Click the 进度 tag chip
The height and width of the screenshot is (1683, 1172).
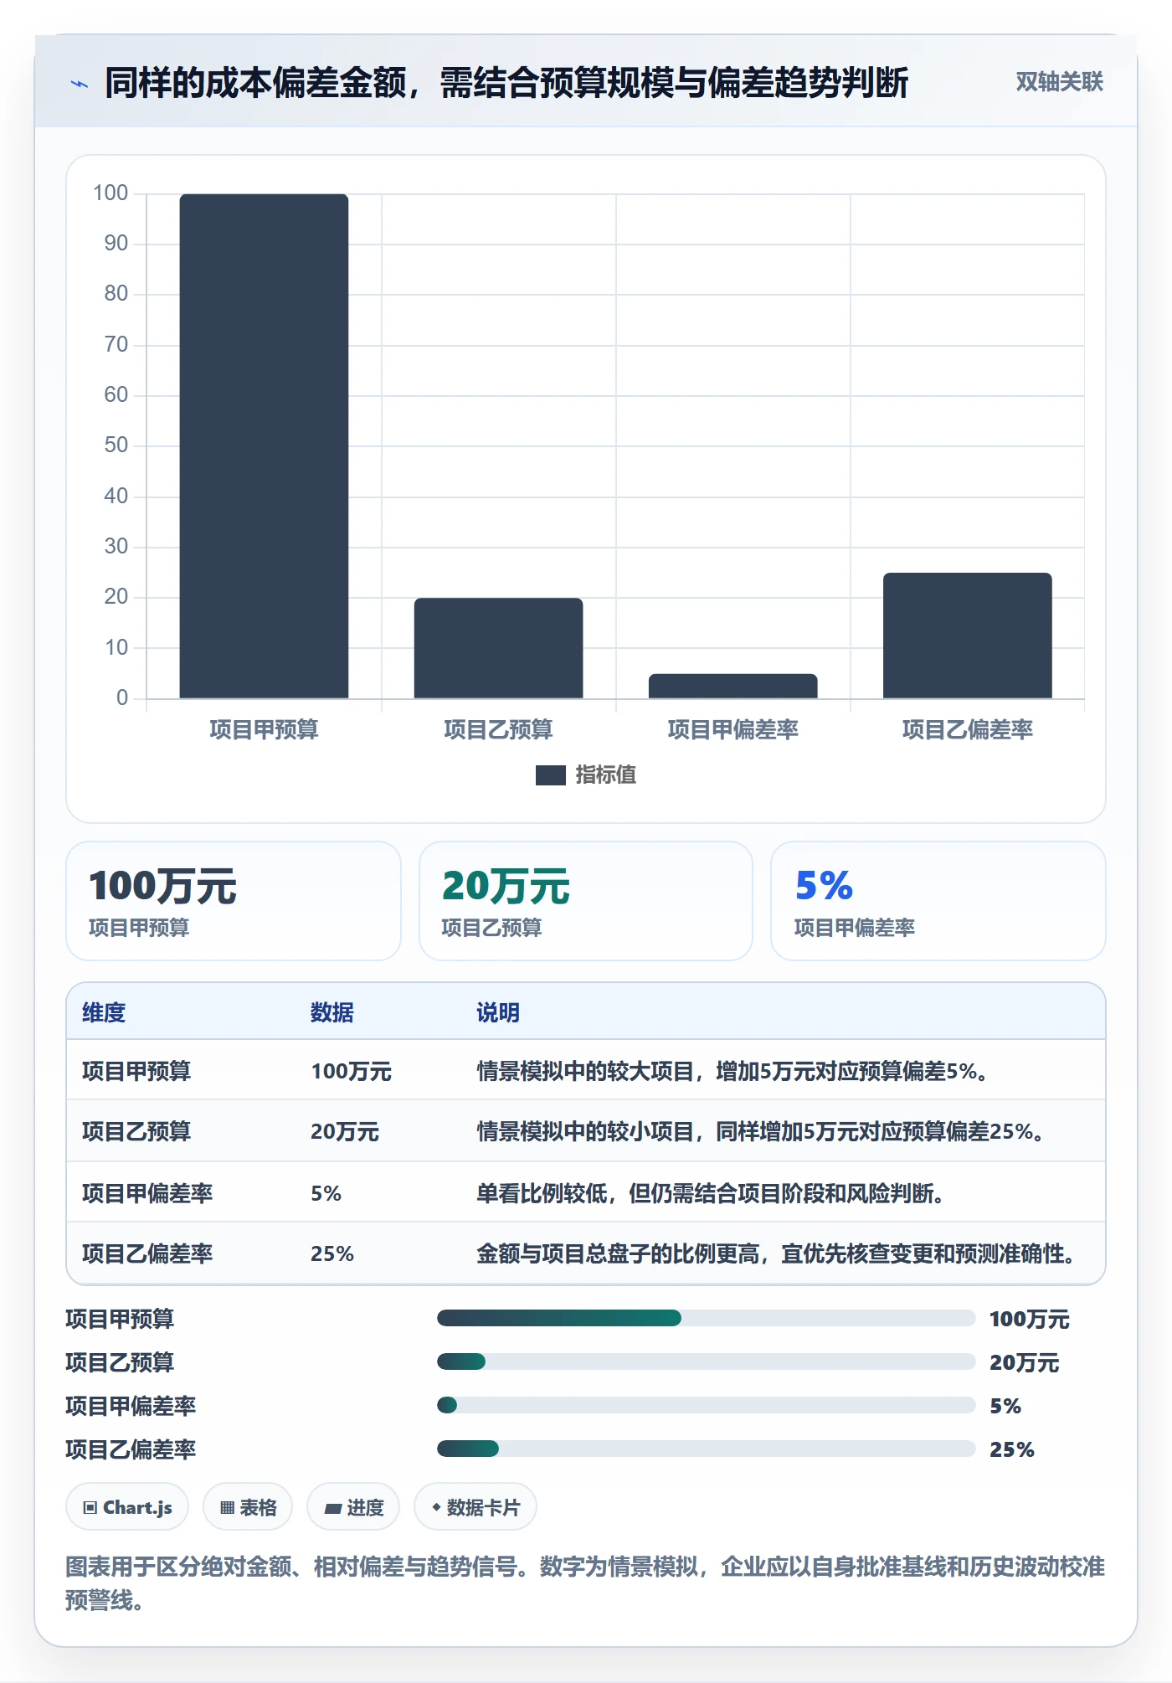[353, 1507]
